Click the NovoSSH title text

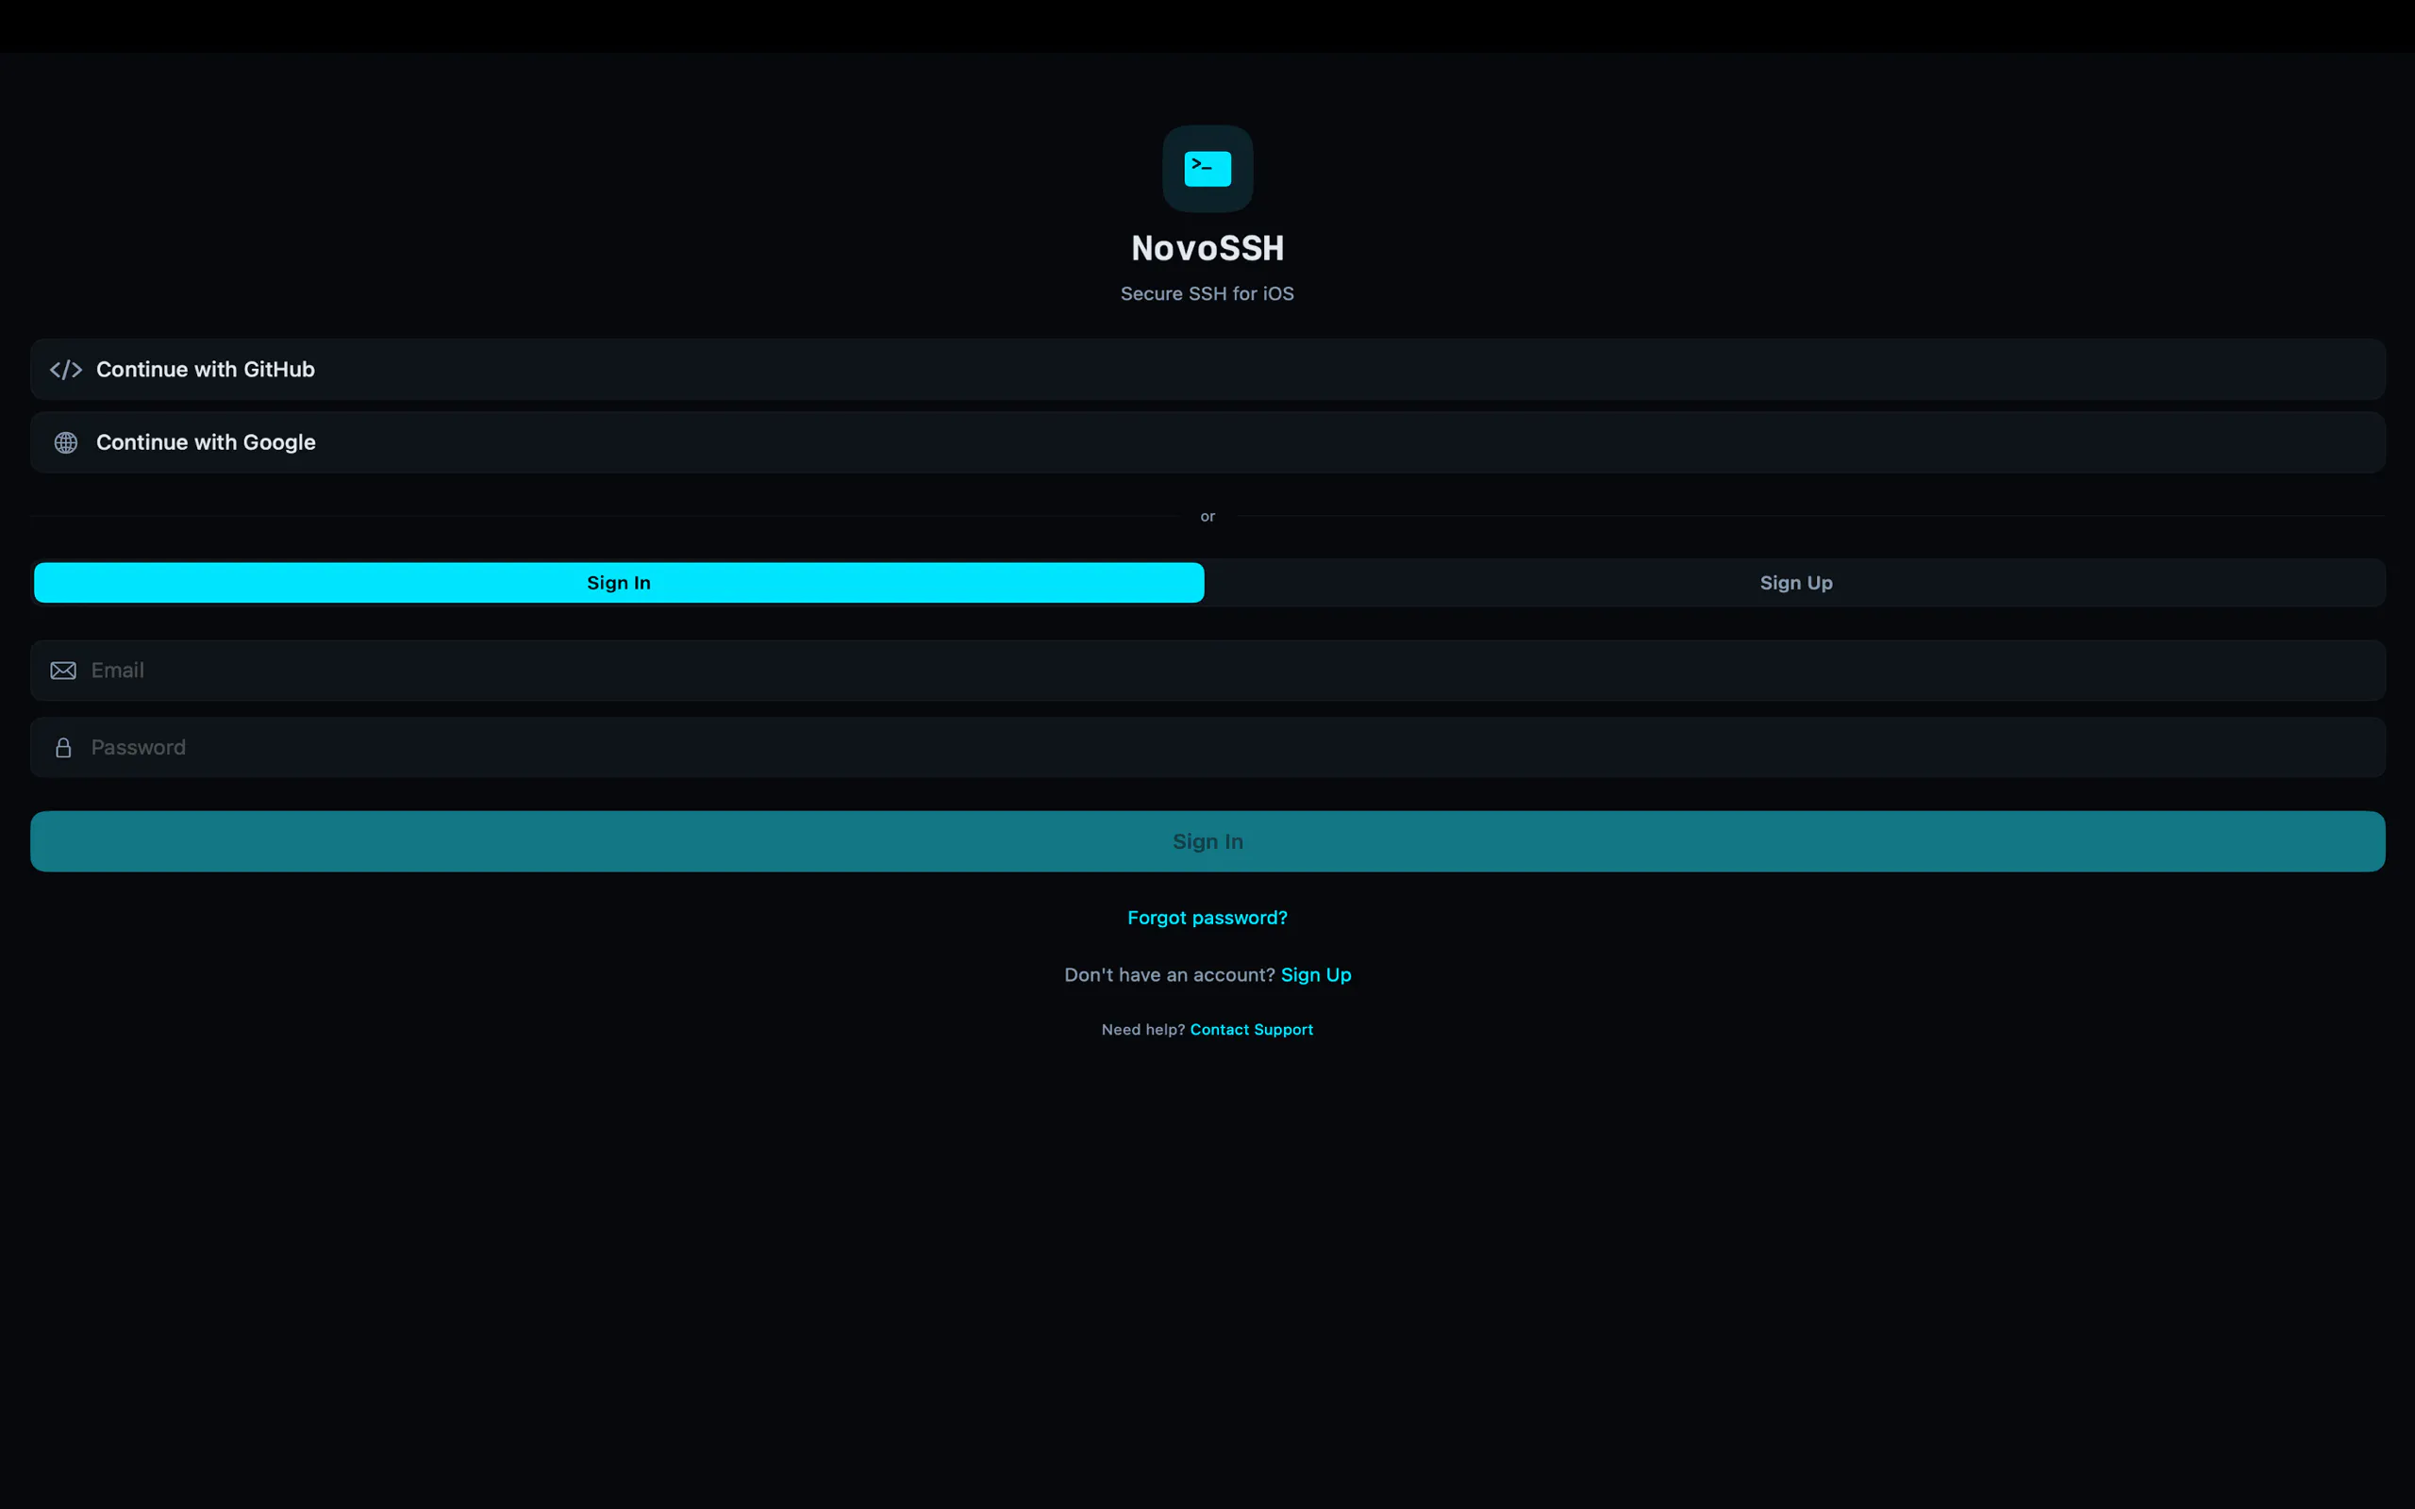[x=1207, y=248]
